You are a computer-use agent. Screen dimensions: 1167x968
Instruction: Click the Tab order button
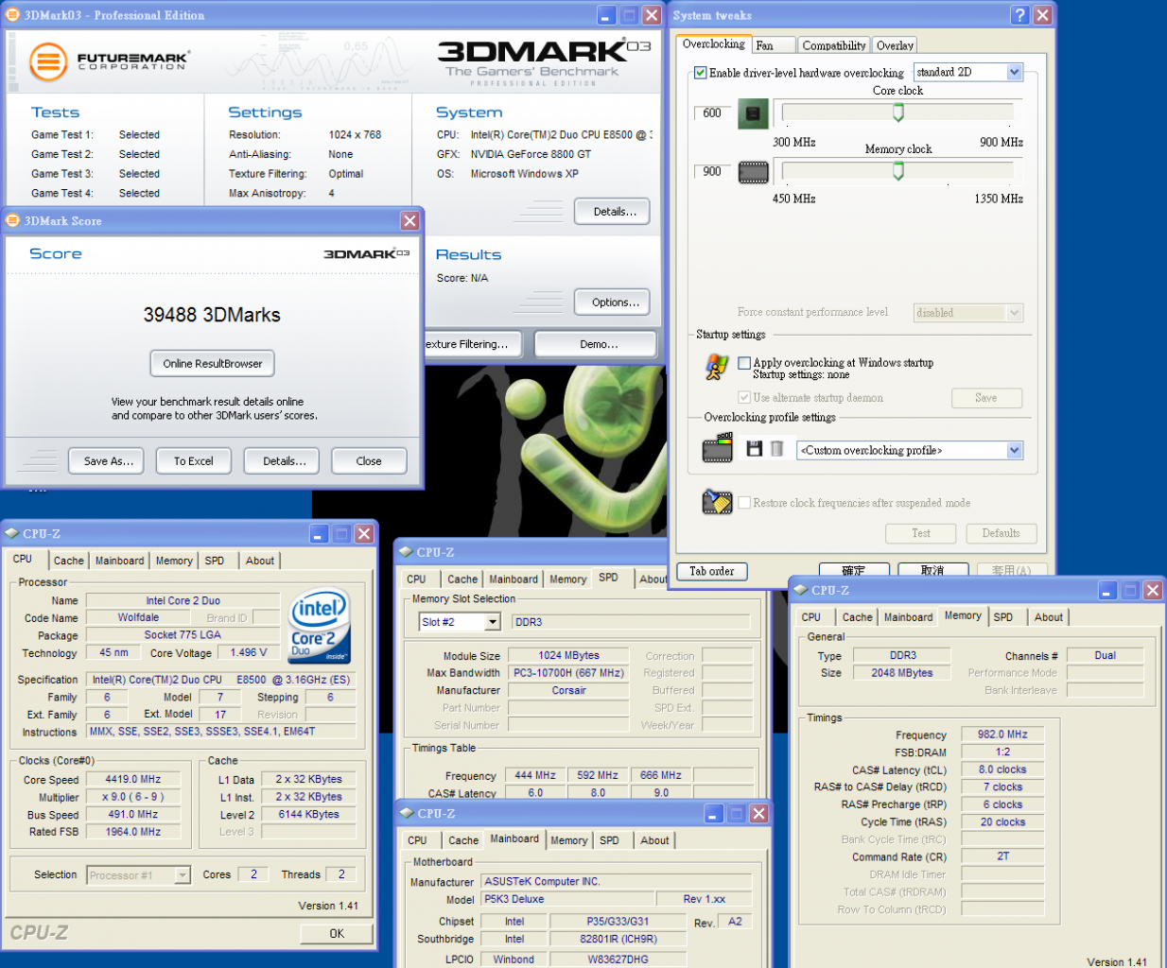712,571
